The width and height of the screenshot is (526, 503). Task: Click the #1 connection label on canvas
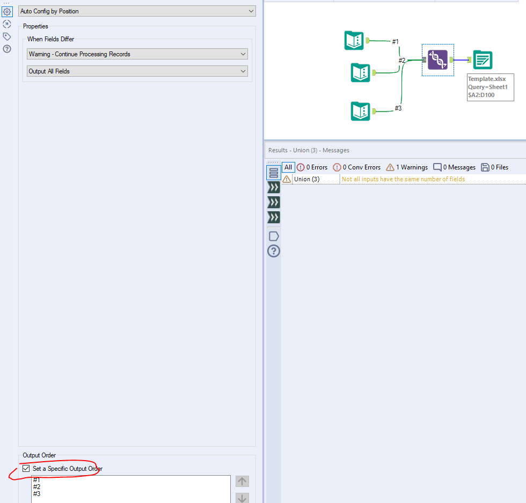pyautogui.click(x=396, y=41)
